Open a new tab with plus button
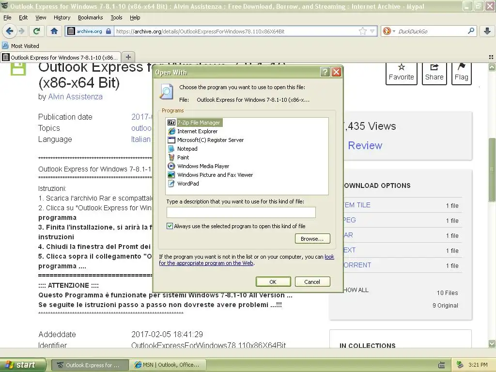The image size is (496, 372). pos(128,57)
